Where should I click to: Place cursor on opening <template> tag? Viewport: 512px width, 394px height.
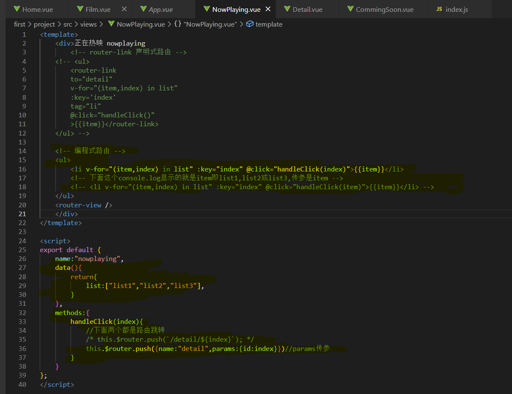59,34
